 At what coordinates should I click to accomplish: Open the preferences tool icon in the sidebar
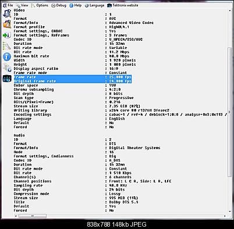coord(7,46)
